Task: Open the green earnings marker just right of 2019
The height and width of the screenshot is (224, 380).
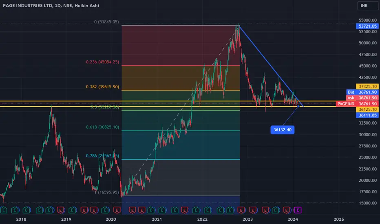Action: (72, 210)
